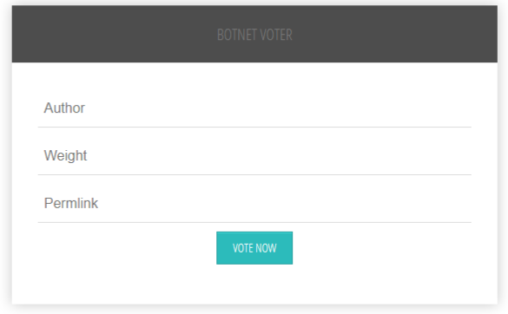Click the BOTNET VOTER header title
This screenshot has height=314, width=508.
254,35
